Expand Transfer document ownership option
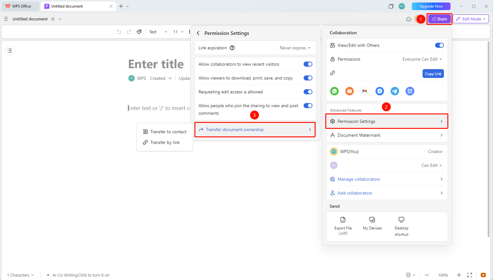 point(255,129)
